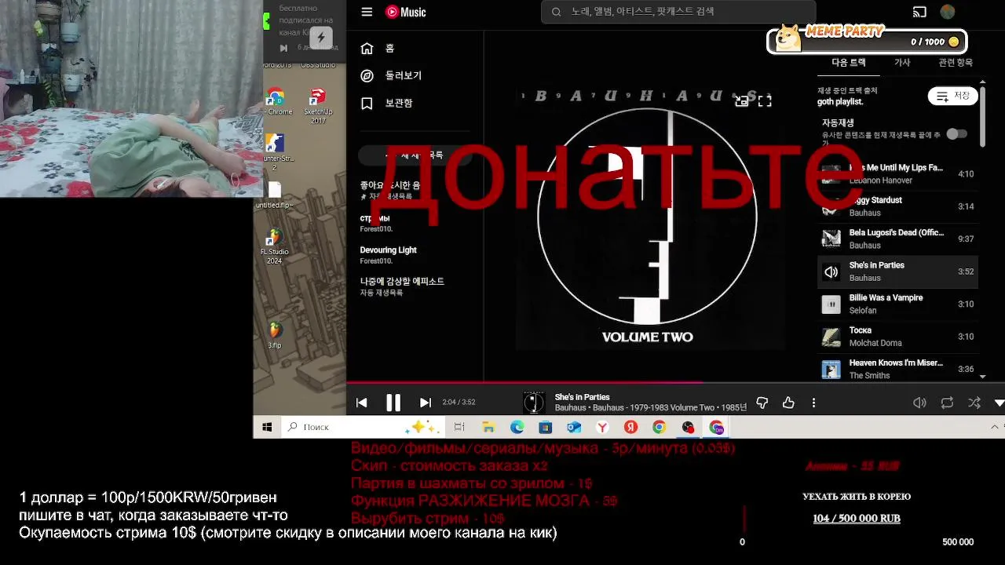The width and height of the screenshot is (1005, 565).
Task: Open the YouTube Music hamburger menu
Action: [367, 12]
